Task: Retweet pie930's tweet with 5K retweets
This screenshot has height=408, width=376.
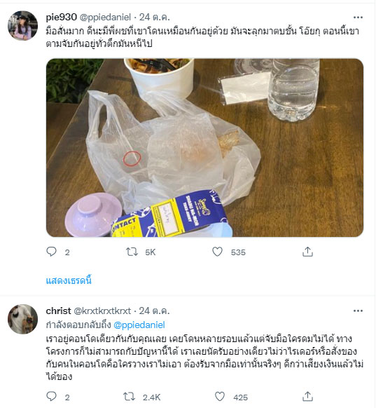Action: [132, 252]
